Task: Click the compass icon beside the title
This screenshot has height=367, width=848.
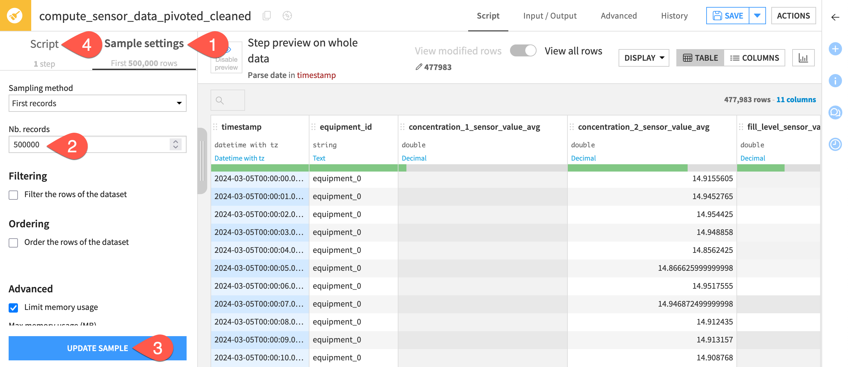Action: coord(287,16)
